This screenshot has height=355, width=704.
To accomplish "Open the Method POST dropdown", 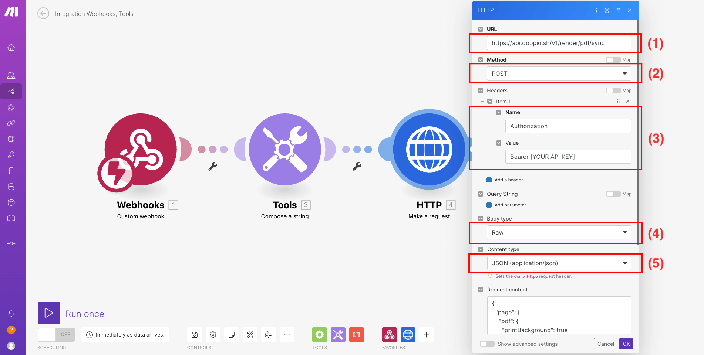I will coord(559,74).
